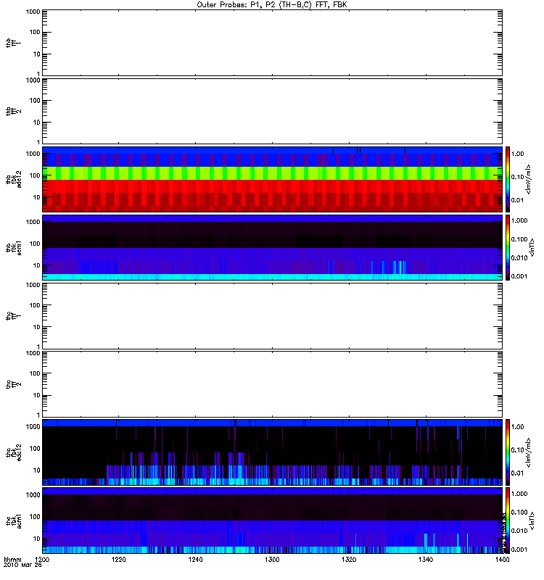544x580 pixels.
Task: Click "0.01" on the thc edc12 color bar
Action: 518,473
